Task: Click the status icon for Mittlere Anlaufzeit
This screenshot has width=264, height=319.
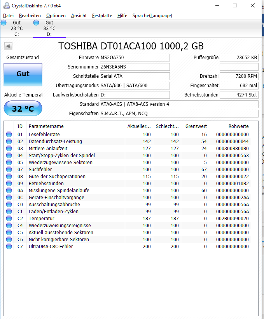Action: [x=9, y=148]
